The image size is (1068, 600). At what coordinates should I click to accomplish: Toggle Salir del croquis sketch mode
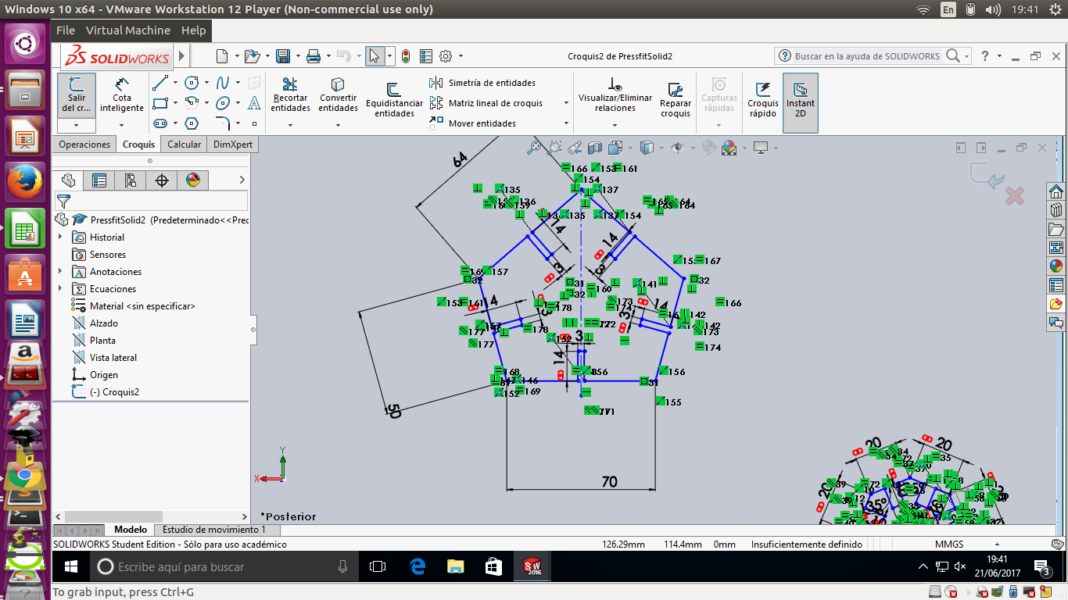[77, 96]
